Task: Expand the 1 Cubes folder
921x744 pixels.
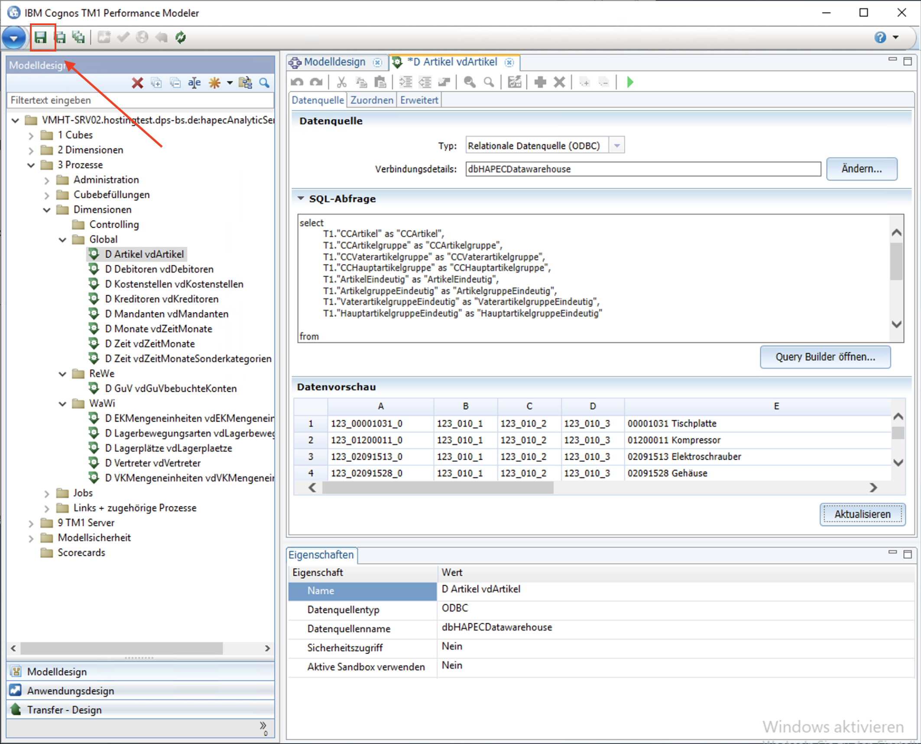Action: pos(31,136)
